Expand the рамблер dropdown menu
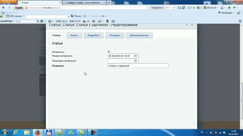Screen dimensions: 243x136 point(7,21)
